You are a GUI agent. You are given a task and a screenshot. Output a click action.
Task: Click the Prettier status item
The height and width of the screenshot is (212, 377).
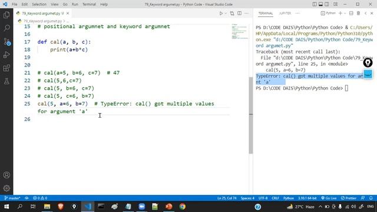349,198
